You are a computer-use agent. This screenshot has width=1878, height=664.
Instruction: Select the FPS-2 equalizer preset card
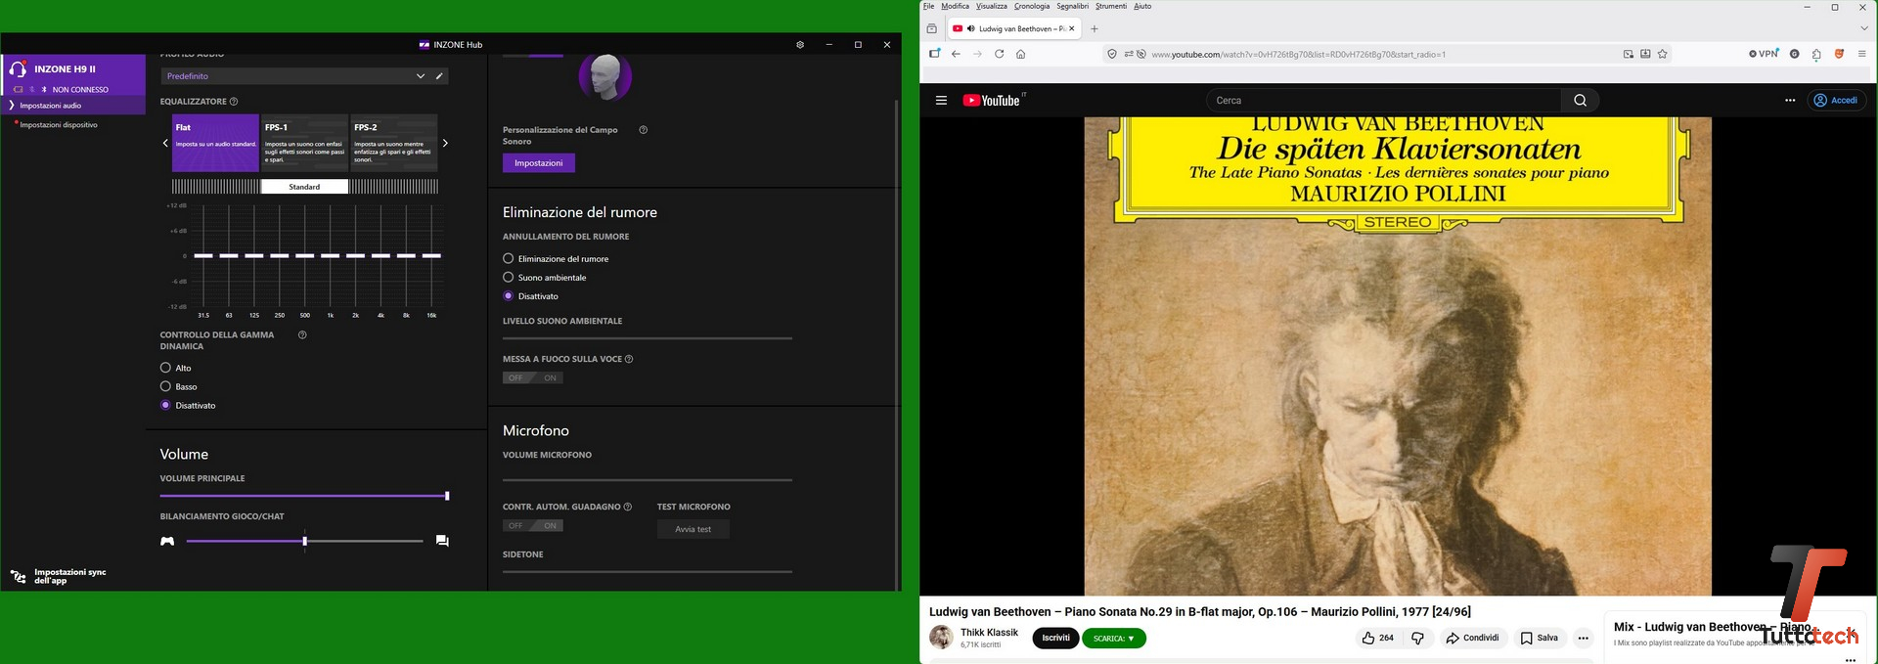[x=393, y=143]
